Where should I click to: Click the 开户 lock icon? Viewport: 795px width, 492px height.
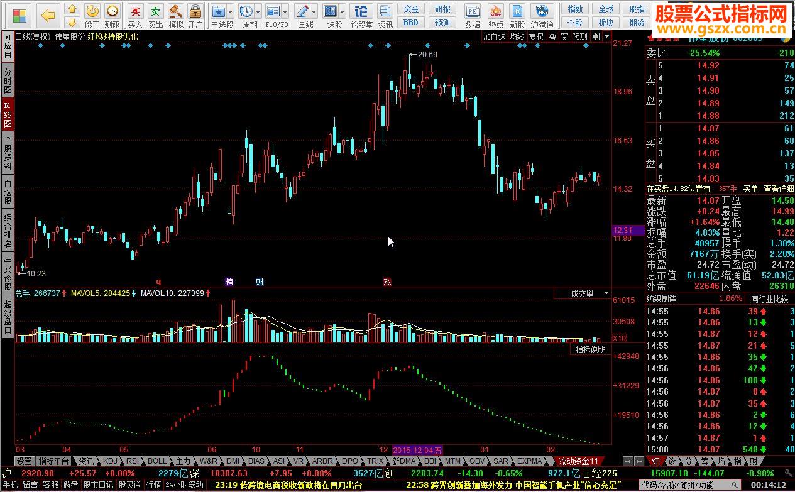pyautogui.click(x=195, y=15)
